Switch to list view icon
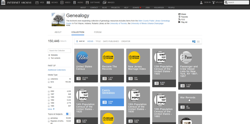 (198, 42)
